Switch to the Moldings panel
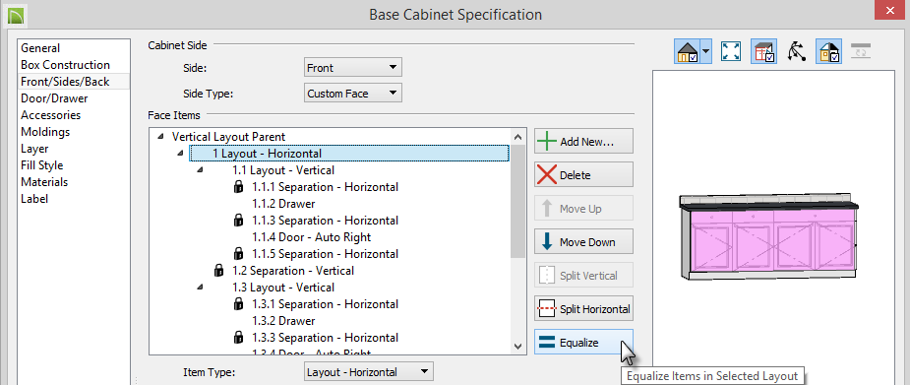Viewport: 910px width, 385px height. (45, 132)
